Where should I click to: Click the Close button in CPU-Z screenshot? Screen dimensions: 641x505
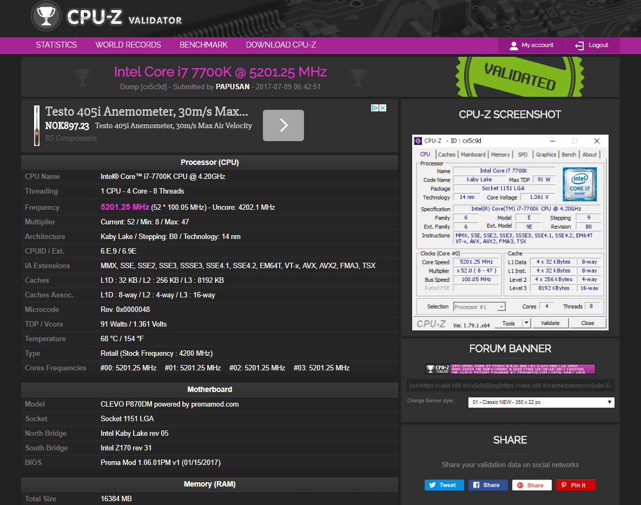587,323
